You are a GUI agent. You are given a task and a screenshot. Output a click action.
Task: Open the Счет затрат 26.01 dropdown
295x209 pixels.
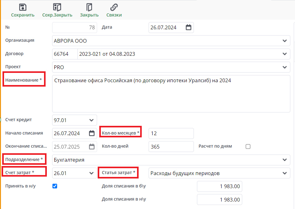click(x=91, y=173)
